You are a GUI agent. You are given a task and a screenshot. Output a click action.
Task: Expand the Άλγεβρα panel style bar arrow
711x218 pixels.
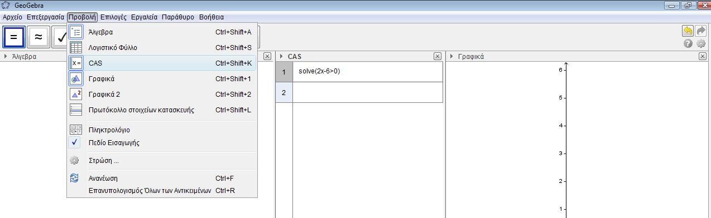tap(6, 57)
